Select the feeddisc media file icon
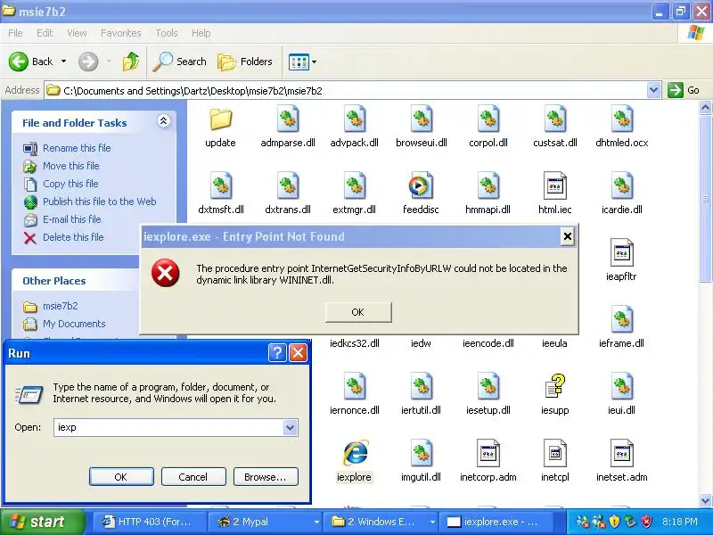This screenshot has height=535, width=713. (421, 186)
